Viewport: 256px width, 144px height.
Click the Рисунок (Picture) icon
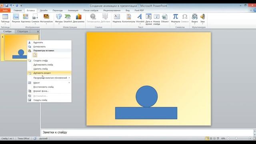(16, 18)
